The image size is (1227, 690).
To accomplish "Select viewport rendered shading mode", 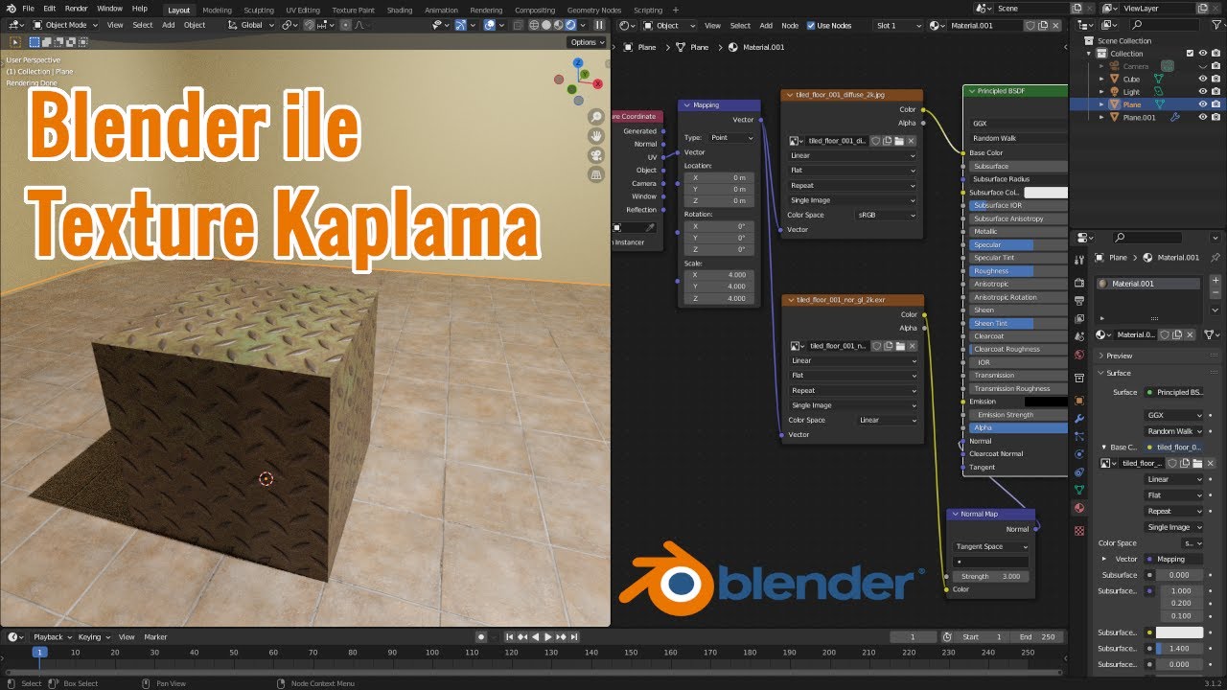I will pos(572,25).
